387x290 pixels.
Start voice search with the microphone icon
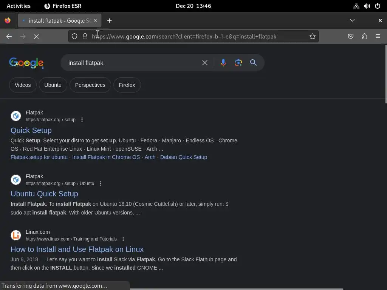pos(223,63)
